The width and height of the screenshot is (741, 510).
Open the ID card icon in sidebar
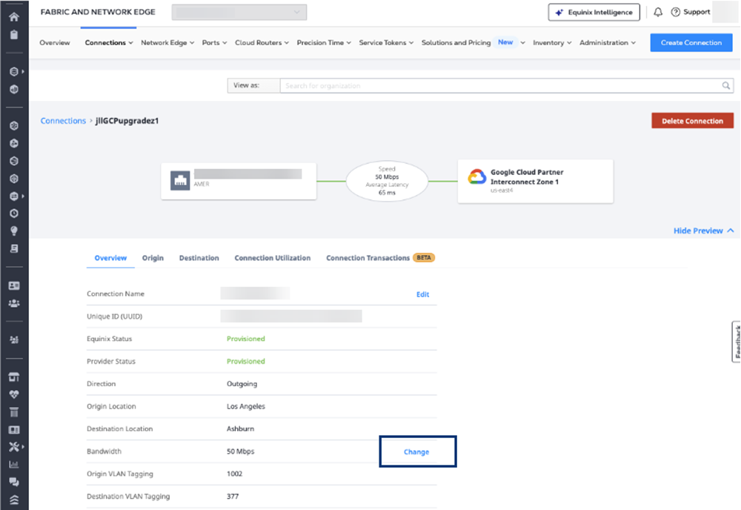13,285
